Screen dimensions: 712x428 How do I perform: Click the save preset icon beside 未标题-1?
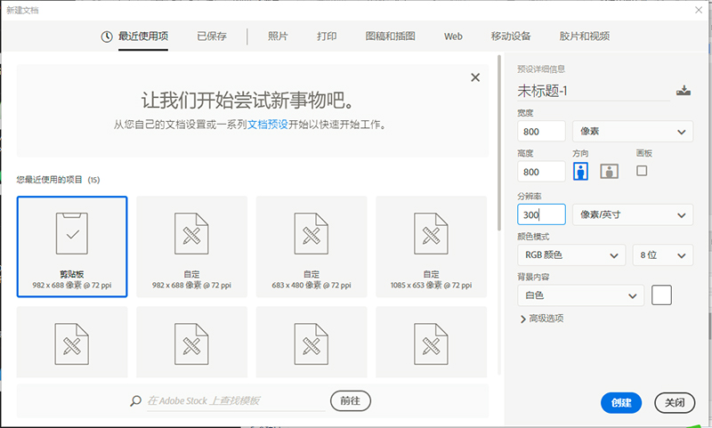684,91
